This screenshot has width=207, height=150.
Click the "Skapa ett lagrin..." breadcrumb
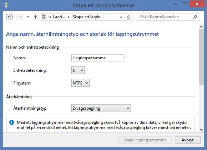(88, 17)
